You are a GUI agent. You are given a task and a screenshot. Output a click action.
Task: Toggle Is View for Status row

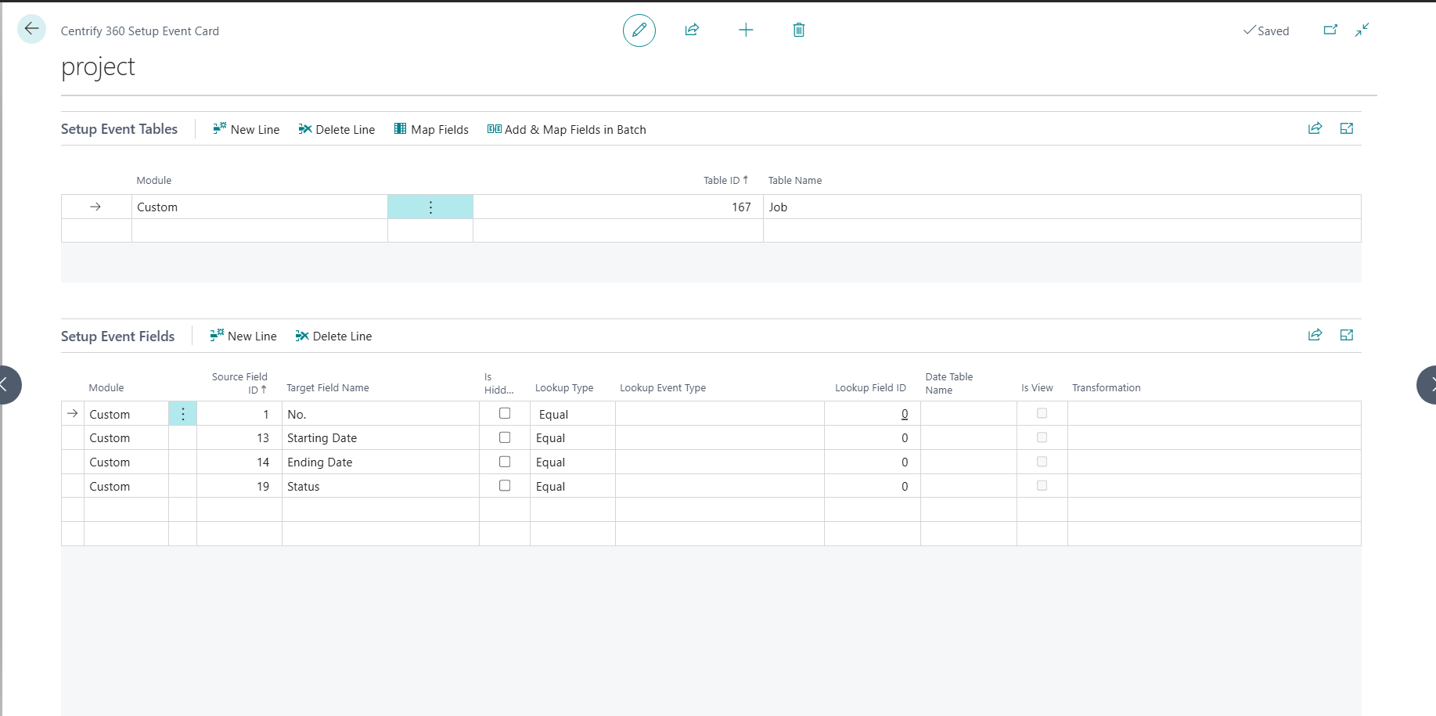(x=1042, y=485)
